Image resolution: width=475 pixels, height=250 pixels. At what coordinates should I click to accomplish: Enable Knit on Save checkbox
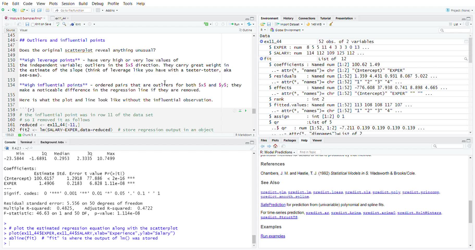(x=33, y=24)
